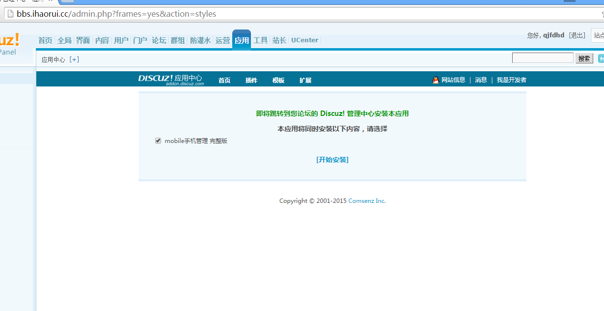Viewport: 604px width, 311px height.
Task: Switch to the 插件 tab
Action: click(x=251, y=80)
